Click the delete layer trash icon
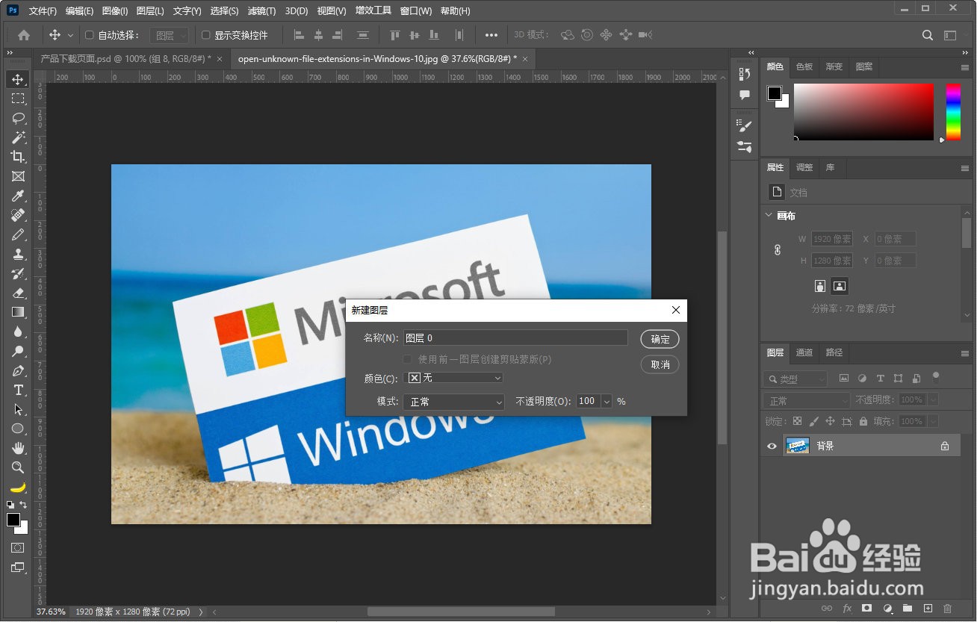This screenshot has width=977, height=622. [x=948, y=609]
